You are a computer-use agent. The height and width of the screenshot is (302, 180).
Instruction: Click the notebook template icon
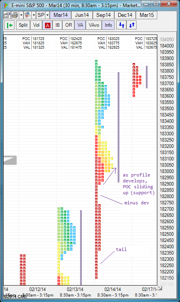[x=27, y=15]
